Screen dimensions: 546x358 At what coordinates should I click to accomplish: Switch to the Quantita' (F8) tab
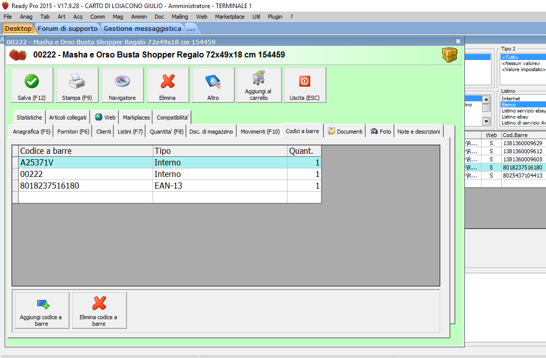(166, 132)
